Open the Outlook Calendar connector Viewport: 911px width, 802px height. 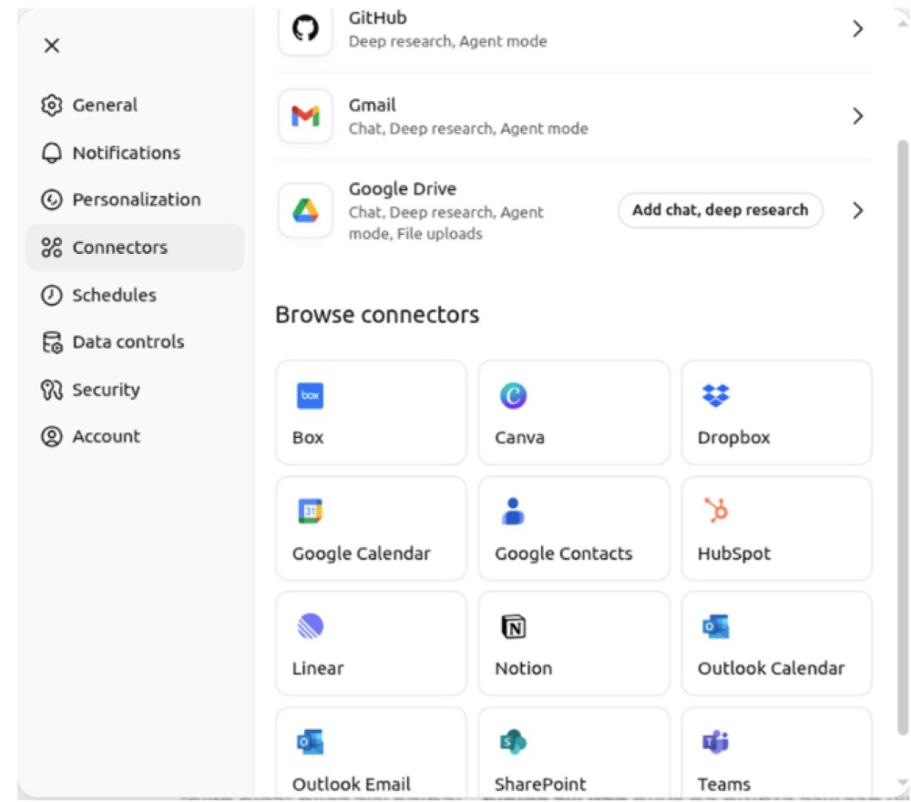pos(776,644)
